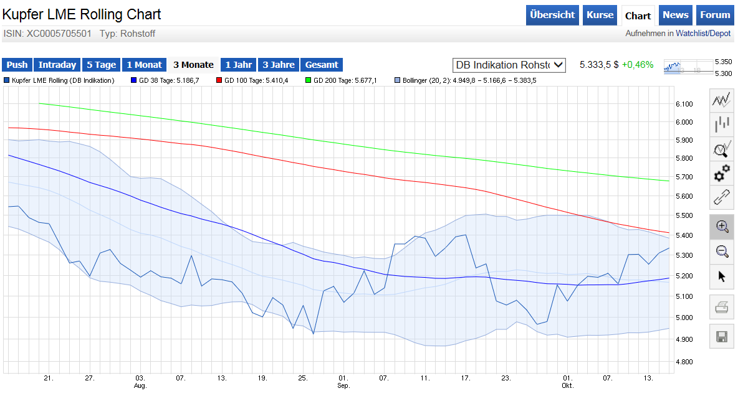This screenshot has width=743, height=396.
Task: Open the chart analysis magnifier tool
Action: click(721, 149)
